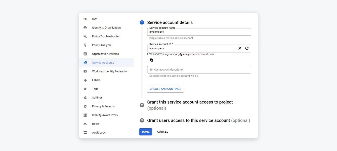
Task: Open Policy Troubleshooter via its wrench icon
Action: point(85,36)
